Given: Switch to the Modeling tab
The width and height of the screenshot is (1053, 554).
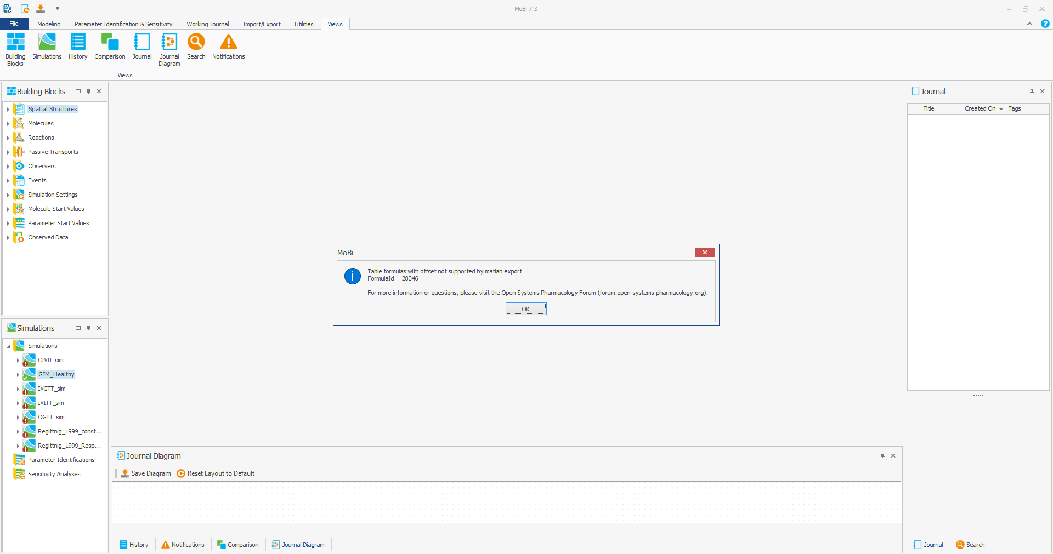Looking at the screenshot, I should [49, 24].
